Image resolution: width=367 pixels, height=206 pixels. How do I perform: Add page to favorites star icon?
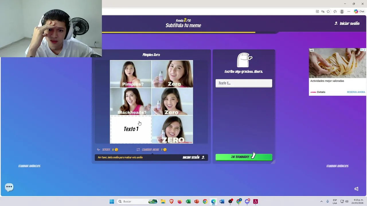[328, 11]
